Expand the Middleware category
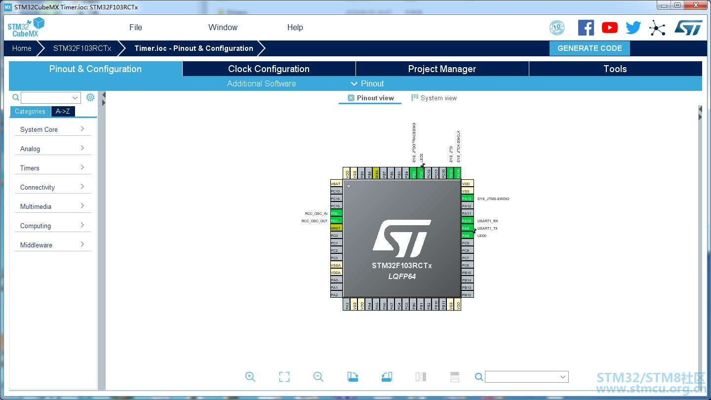 pyautogui.click(x=53, y=245)
